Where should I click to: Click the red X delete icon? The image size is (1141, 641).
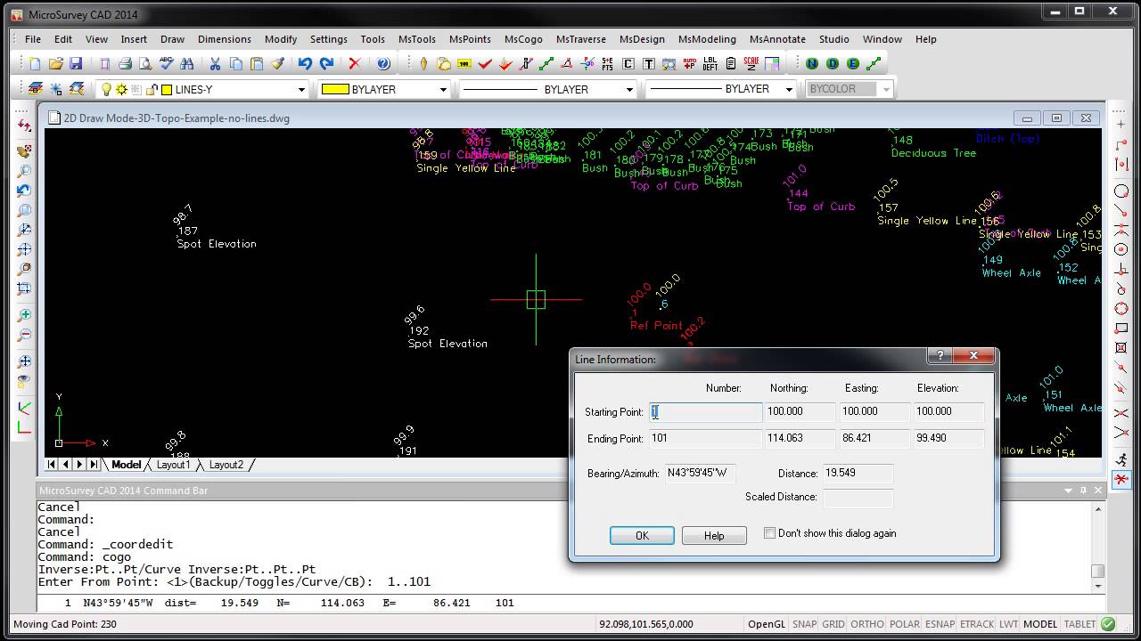click(x=355, y=64)
